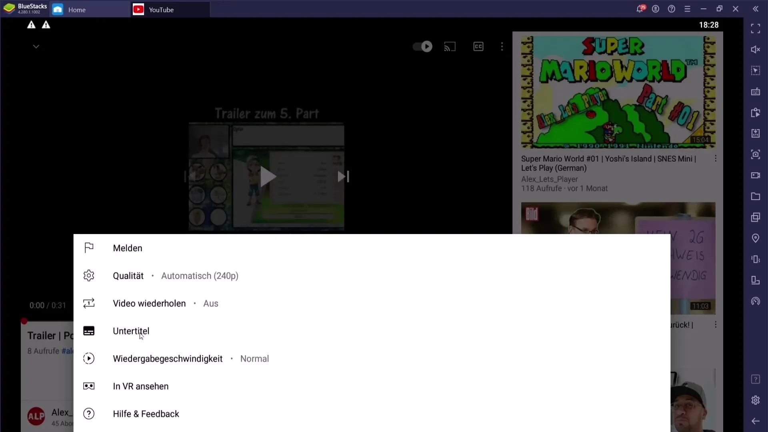The height and width of the screenshot is (432, 768).
Task: Click the Subtitles (Untertitel) icon
Action: pos(89,330)
